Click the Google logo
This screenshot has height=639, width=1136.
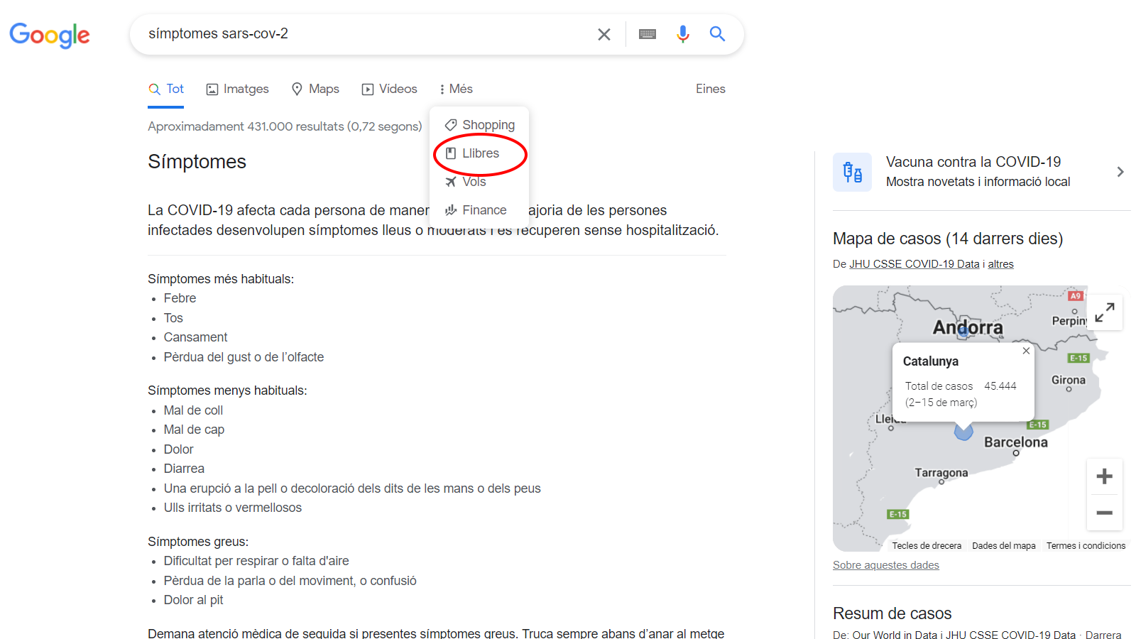coord(50,35)
